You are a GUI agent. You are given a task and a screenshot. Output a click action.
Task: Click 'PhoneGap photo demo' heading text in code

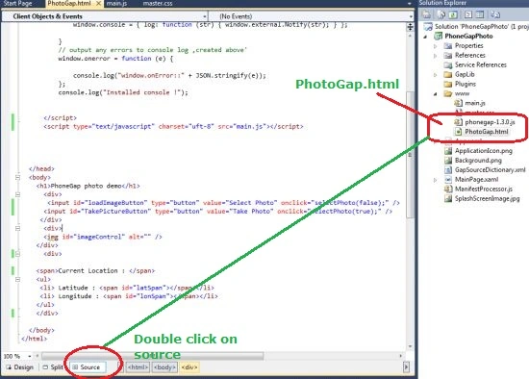coord(86,186)
